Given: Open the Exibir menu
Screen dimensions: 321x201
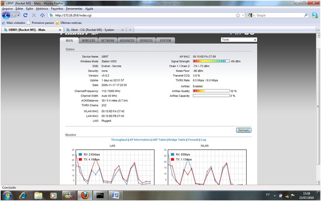Looking at the screenshot, I should point(29,8).
